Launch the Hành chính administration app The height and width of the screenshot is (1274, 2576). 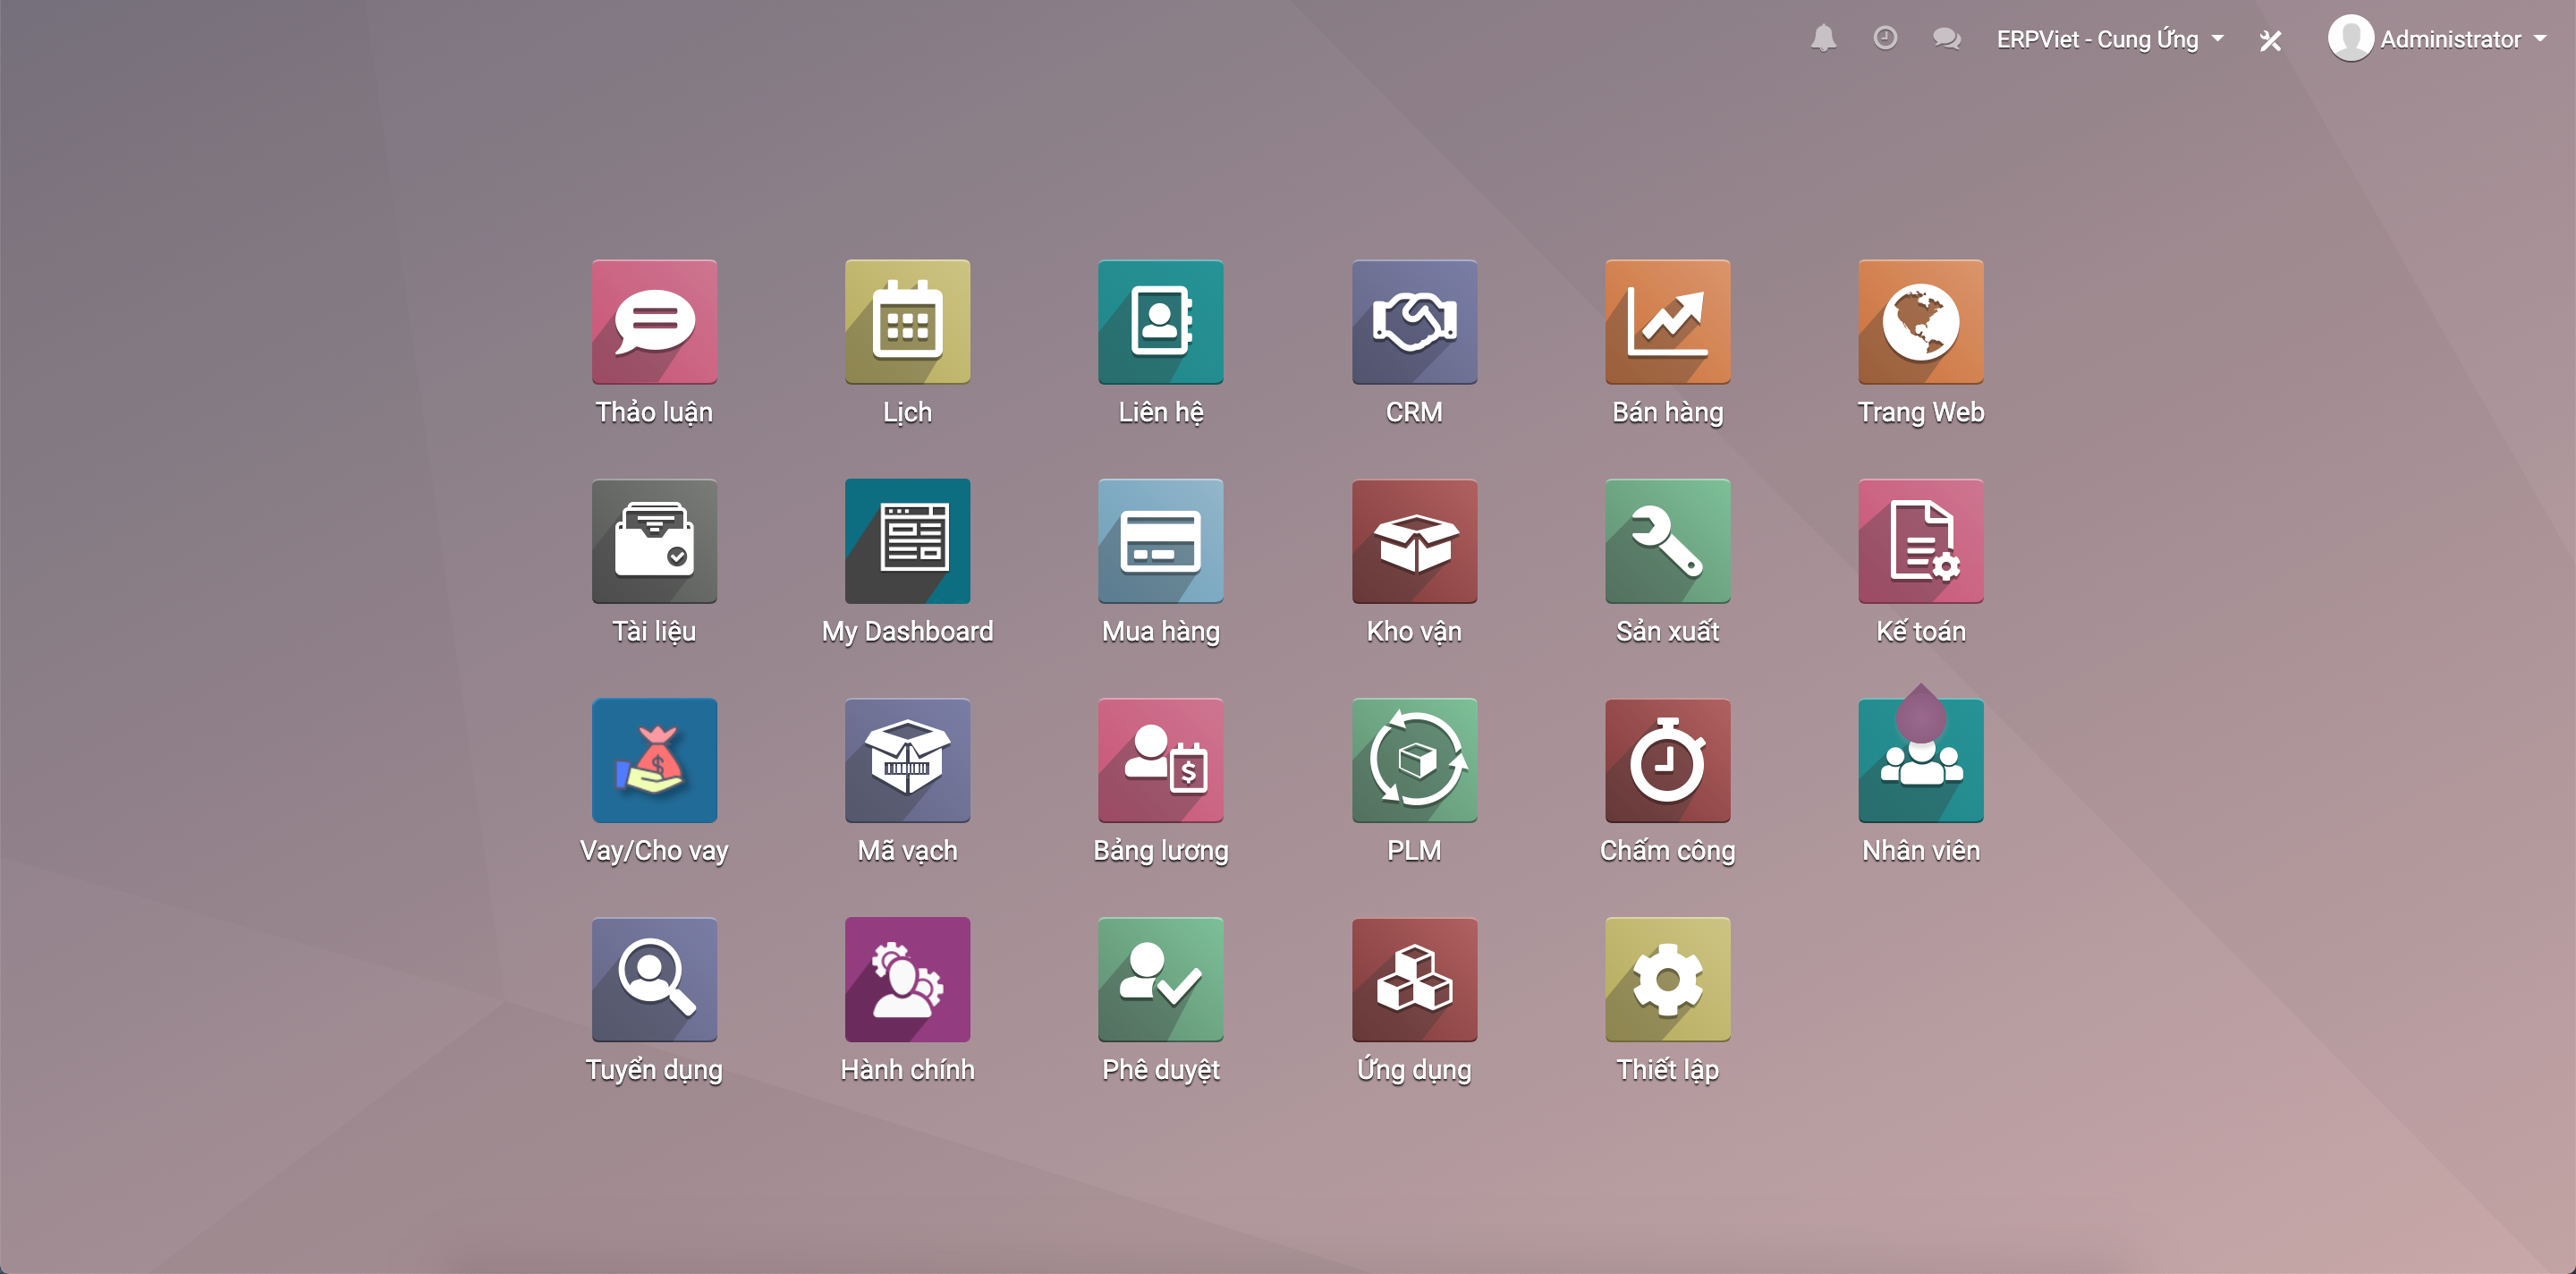pyautogui.click(x=907, y=979)
